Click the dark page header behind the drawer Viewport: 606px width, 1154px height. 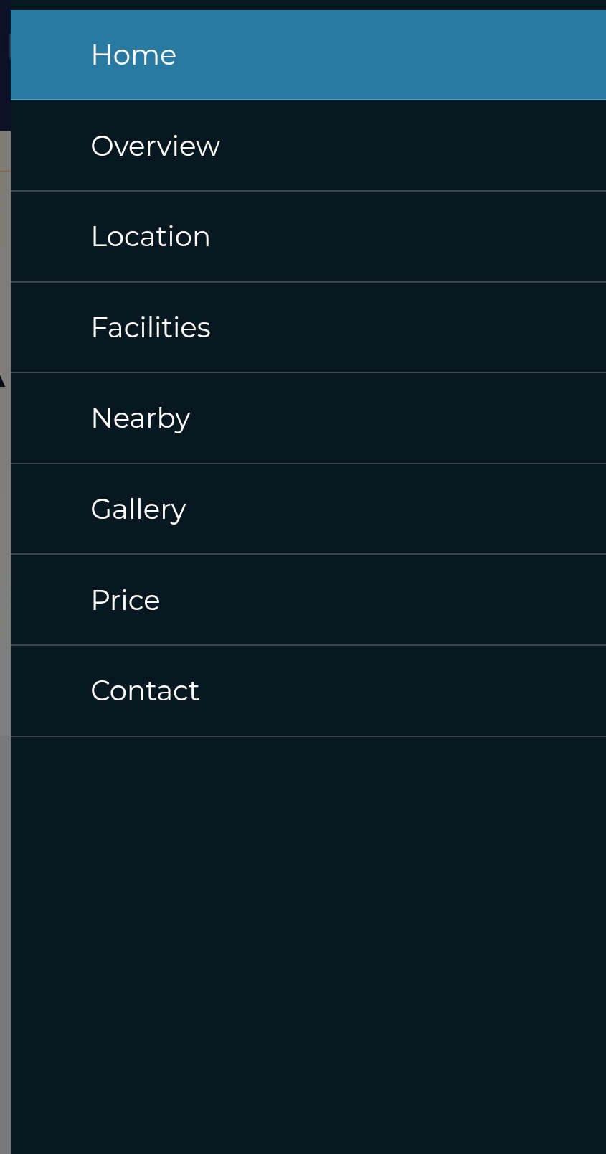(x=4, y=72)
